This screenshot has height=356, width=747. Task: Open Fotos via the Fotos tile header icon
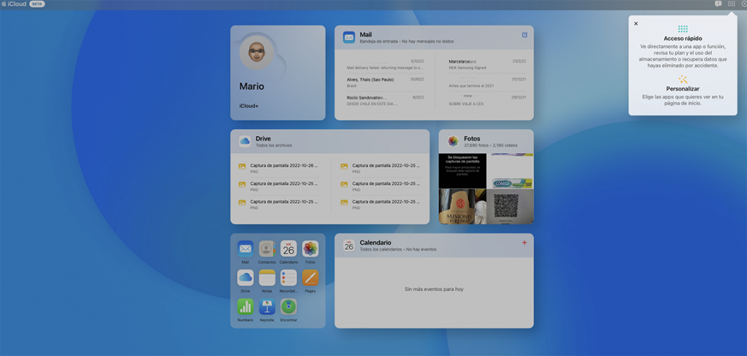[x=453, y=141]
